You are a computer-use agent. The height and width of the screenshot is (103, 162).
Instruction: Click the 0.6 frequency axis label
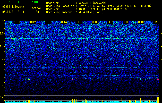tap(2, 98)
